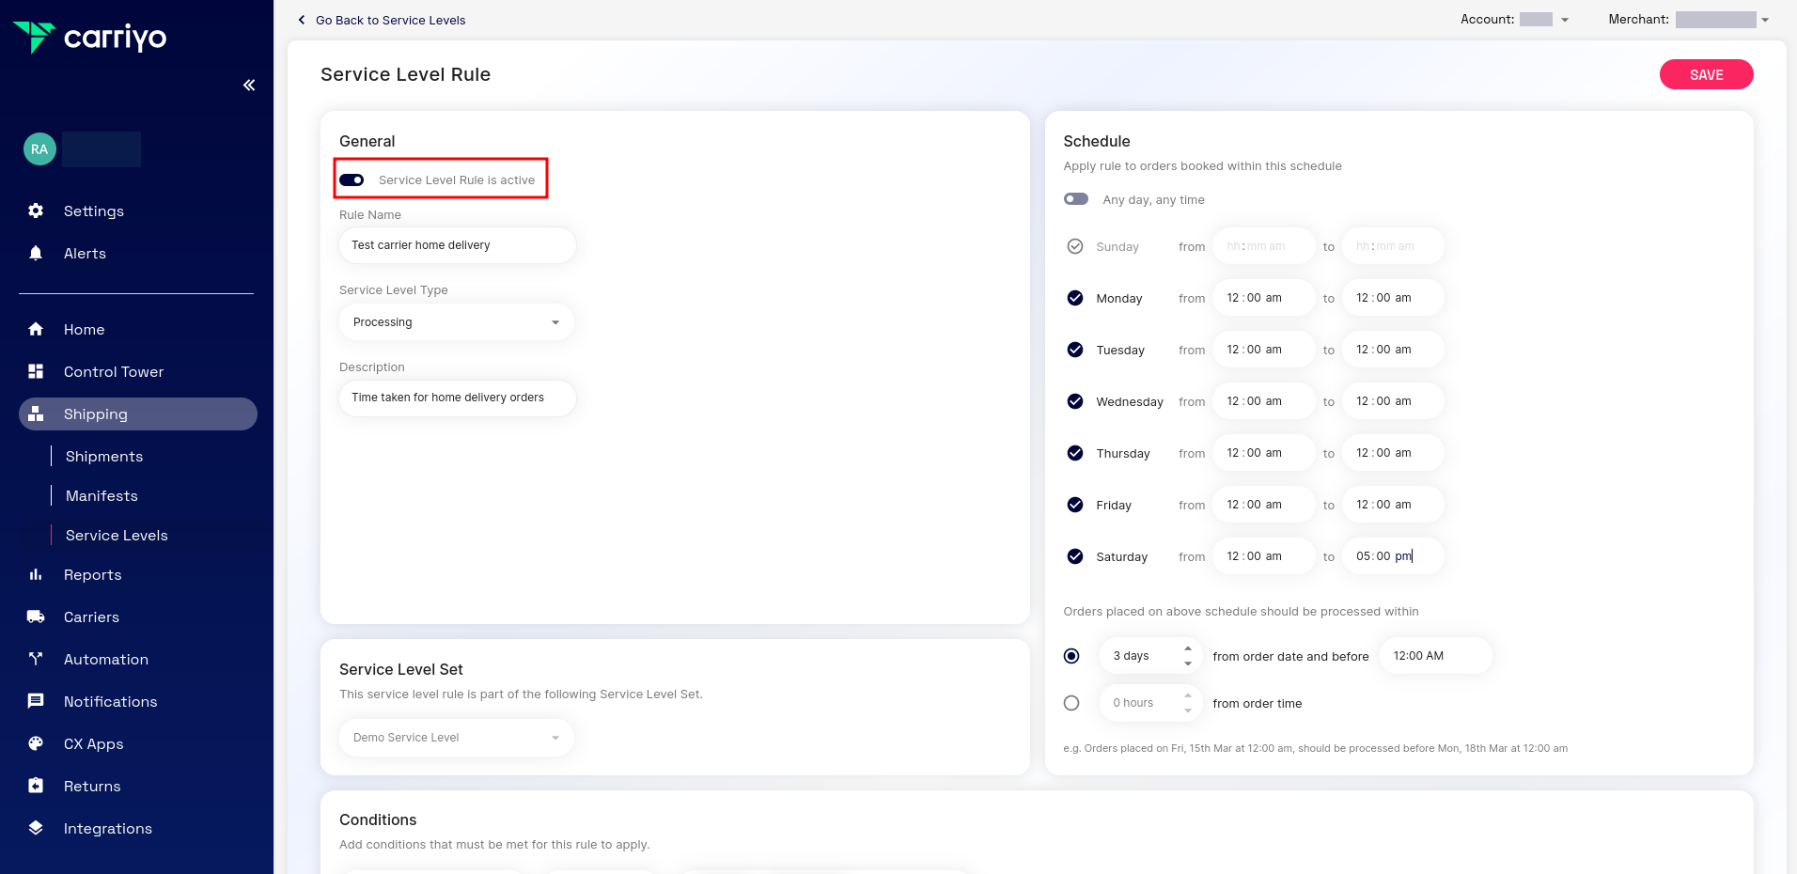
Task: Enable the Any day, any time toggle
Action: coord(1075,198)
